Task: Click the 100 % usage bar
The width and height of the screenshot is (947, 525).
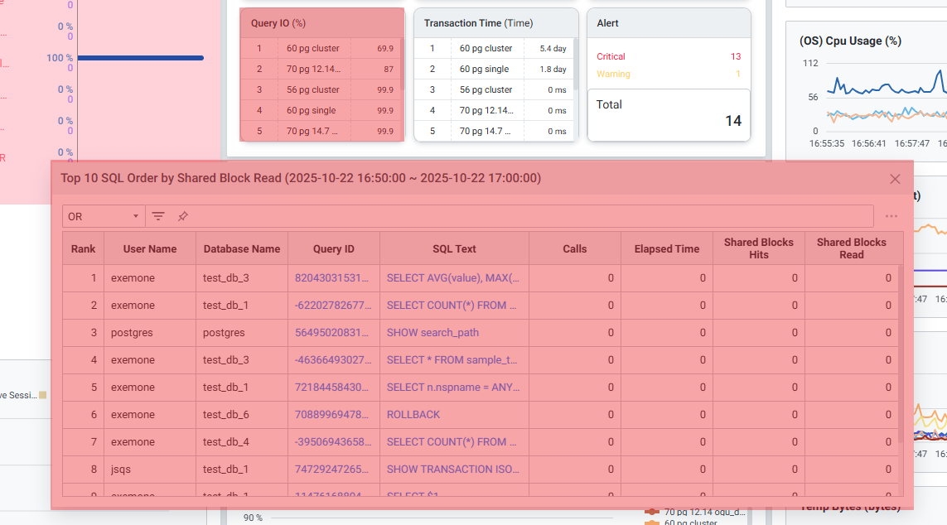Action: pyautogui.click(x=140, y=58)
